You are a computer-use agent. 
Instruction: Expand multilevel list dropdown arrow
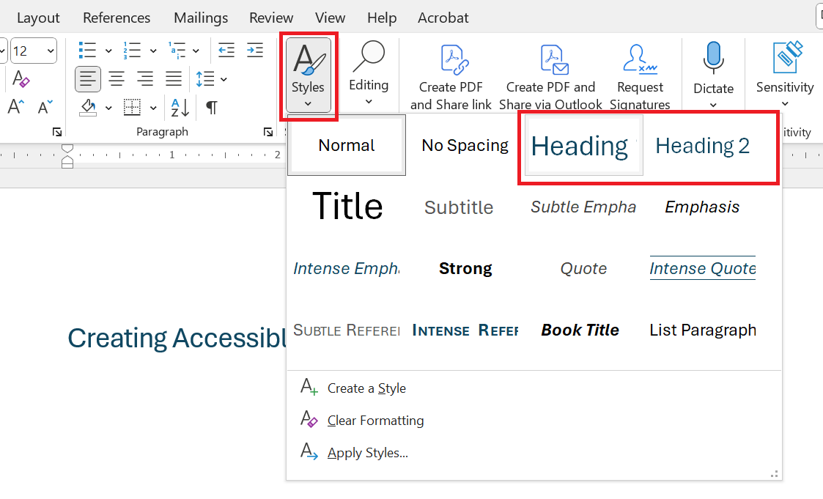(196, 51)
